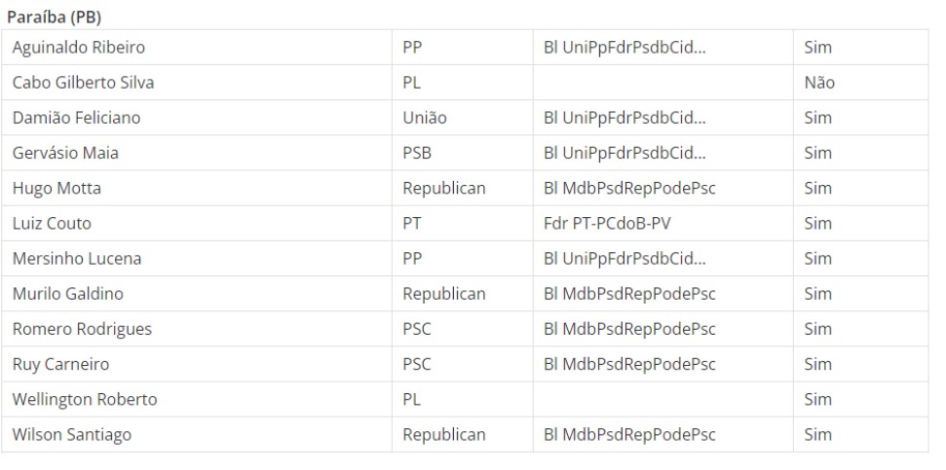Click the Mersinho Lucena name

tap(77, 259)
